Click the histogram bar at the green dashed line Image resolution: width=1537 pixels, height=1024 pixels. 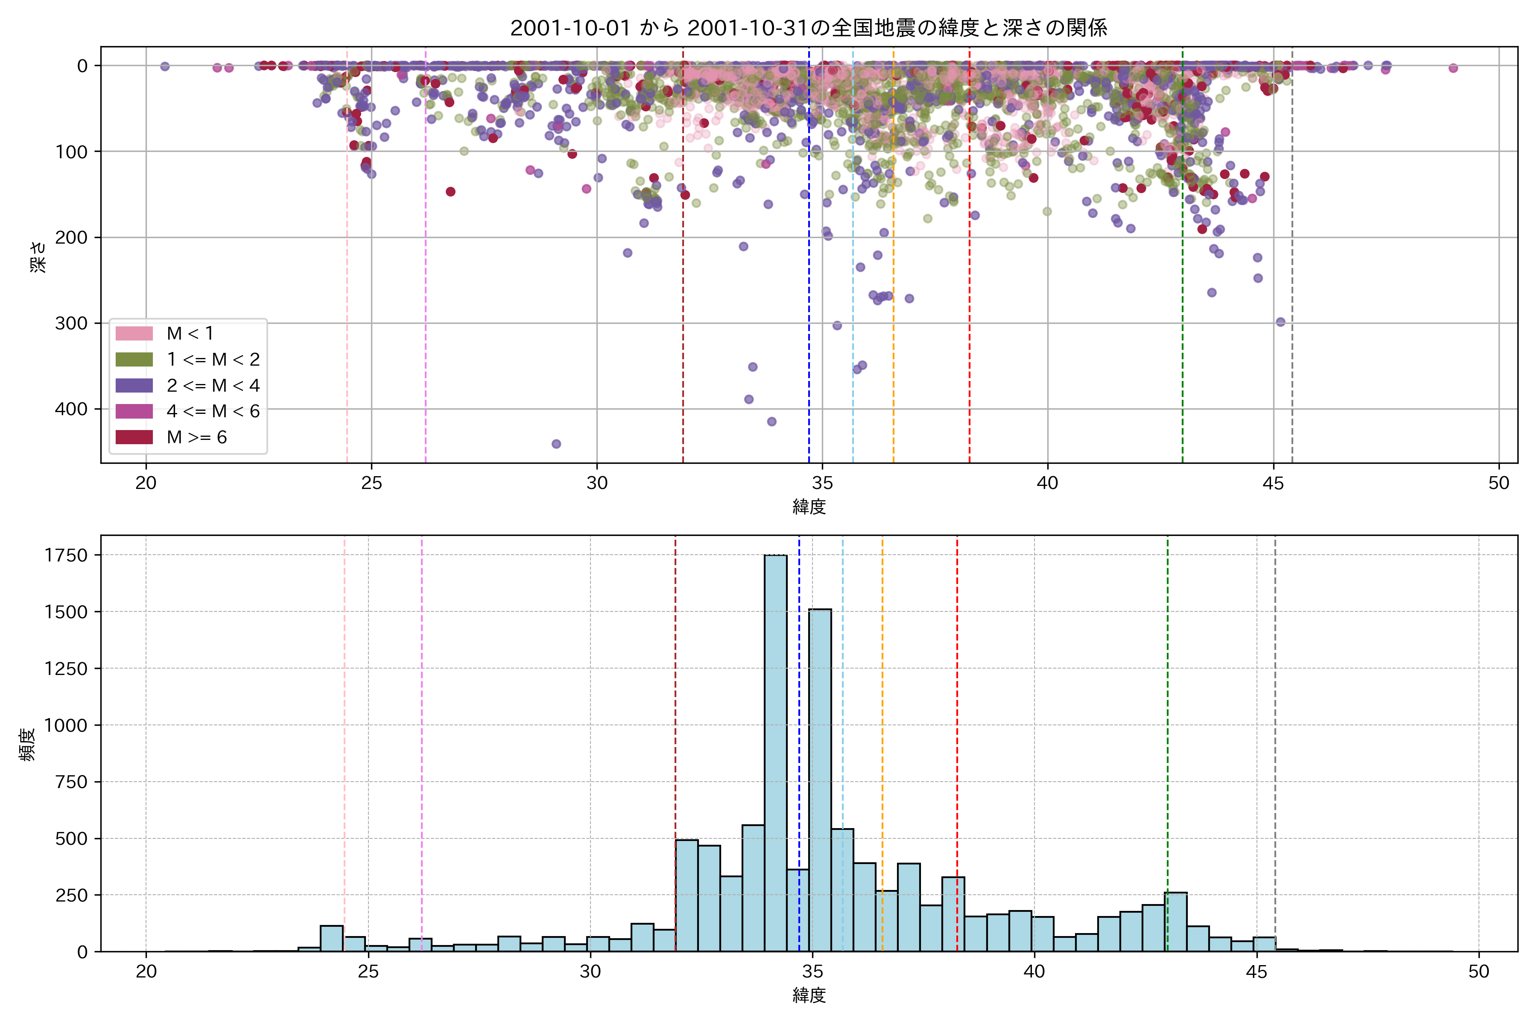pyautogui.click(x=1176, y=922)
